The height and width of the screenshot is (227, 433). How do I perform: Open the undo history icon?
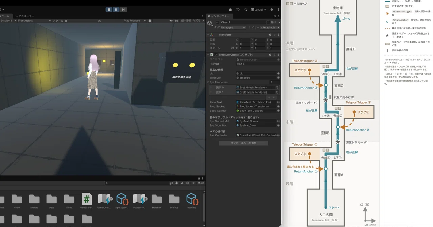[238, 9]
